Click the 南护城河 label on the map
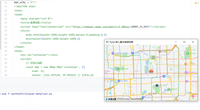This screenshot has height=110, width=200. click(x=153, y=94)
